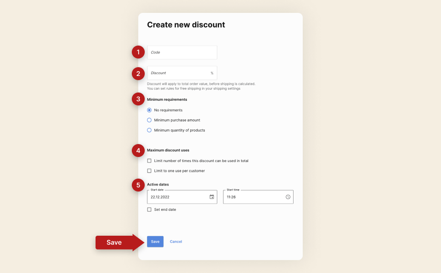Click the Cancel link
Image resolution: width=441 pixels, height=273 pixels.
[176, 241]
